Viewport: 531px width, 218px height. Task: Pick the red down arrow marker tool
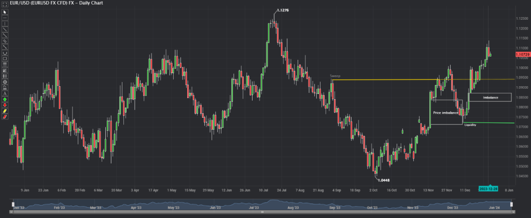pos(5,105)
